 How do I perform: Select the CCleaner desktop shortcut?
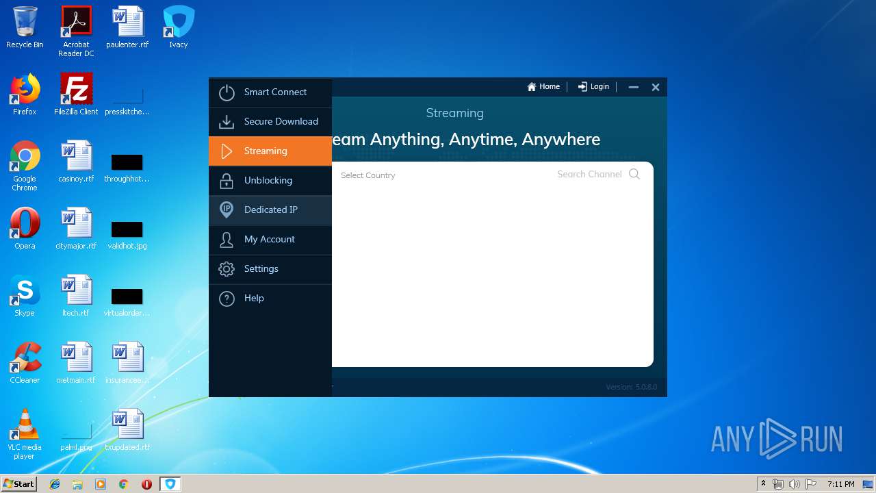(25, 363)
